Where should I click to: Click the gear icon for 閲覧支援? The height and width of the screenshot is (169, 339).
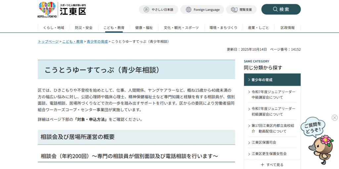click(x=234, y=10)
